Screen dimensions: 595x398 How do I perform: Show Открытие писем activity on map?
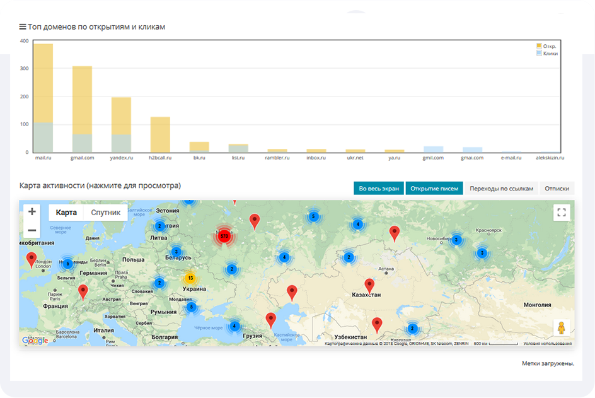point(434,188)
